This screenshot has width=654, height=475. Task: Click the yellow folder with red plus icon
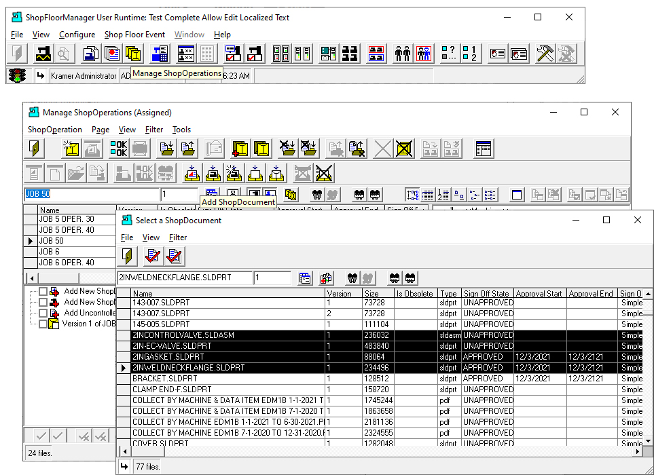click(240, 149)
